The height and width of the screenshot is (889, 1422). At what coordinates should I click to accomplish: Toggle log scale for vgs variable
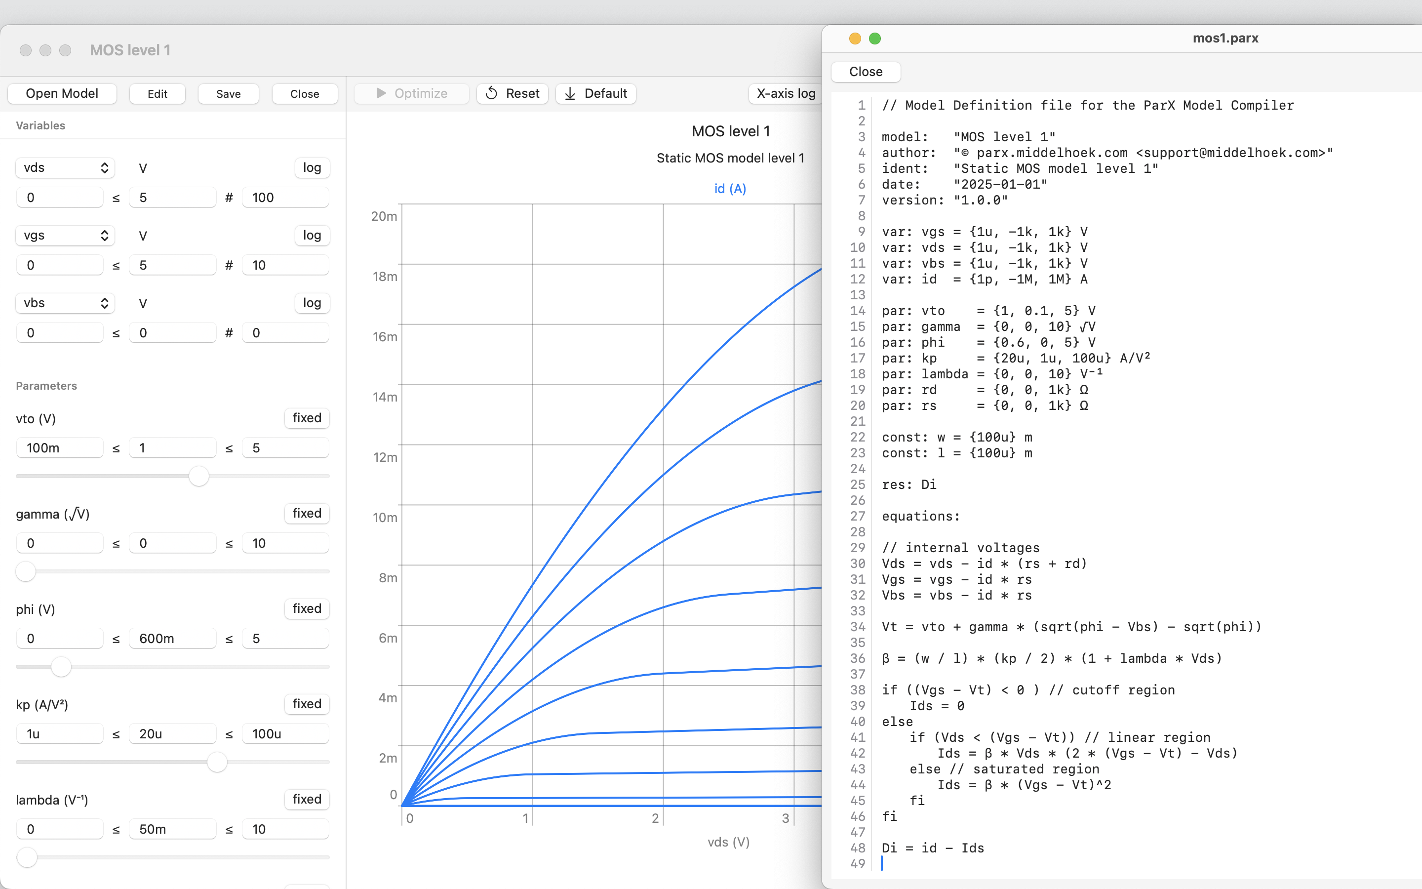coord(312,235)
